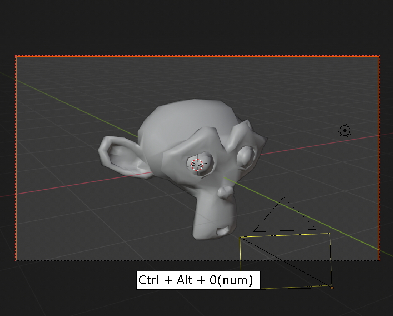Click the black triangle atop the camera
Screen dimensions: 393x316
[x=285, y=215]
